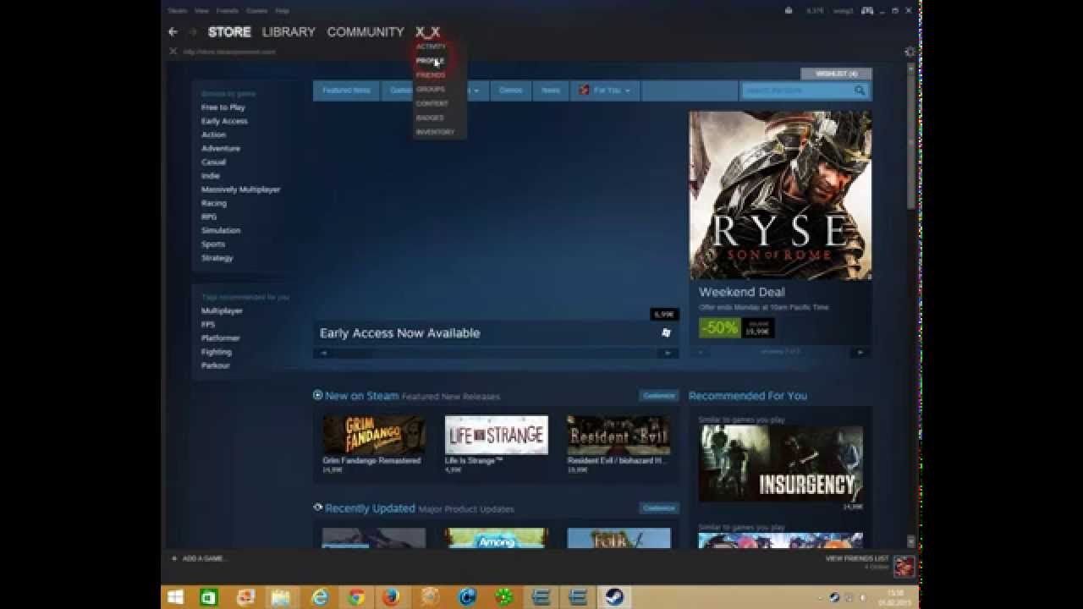
Task: Open the Ryse Son of Rome image
Action: (780, 195)
